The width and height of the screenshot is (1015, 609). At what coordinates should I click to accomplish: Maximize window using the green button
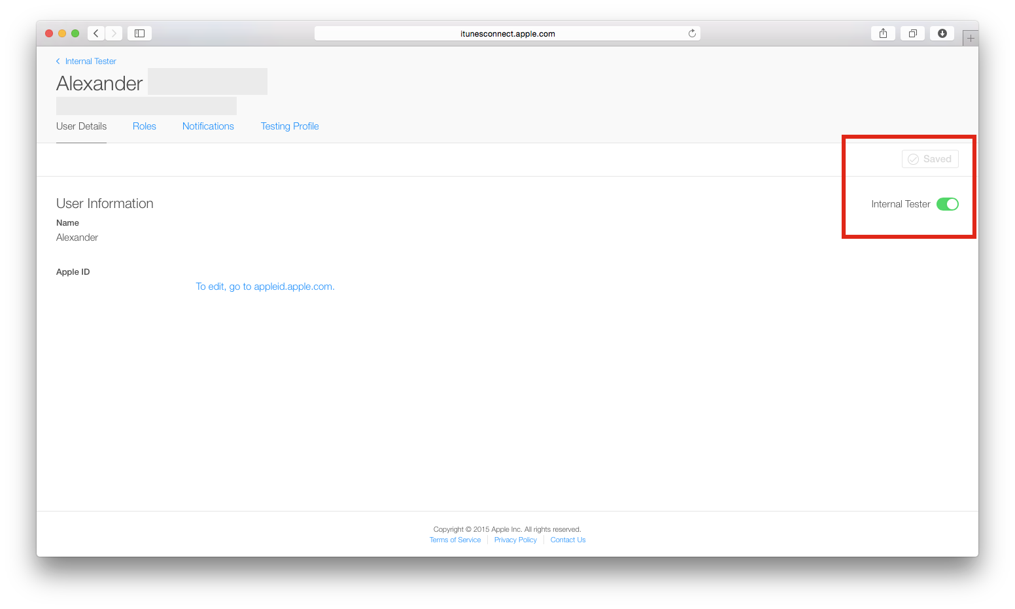tap(75, 33)
